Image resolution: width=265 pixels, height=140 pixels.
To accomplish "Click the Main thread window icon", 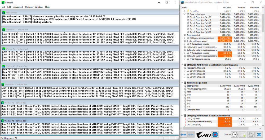I will click(4, 12).
